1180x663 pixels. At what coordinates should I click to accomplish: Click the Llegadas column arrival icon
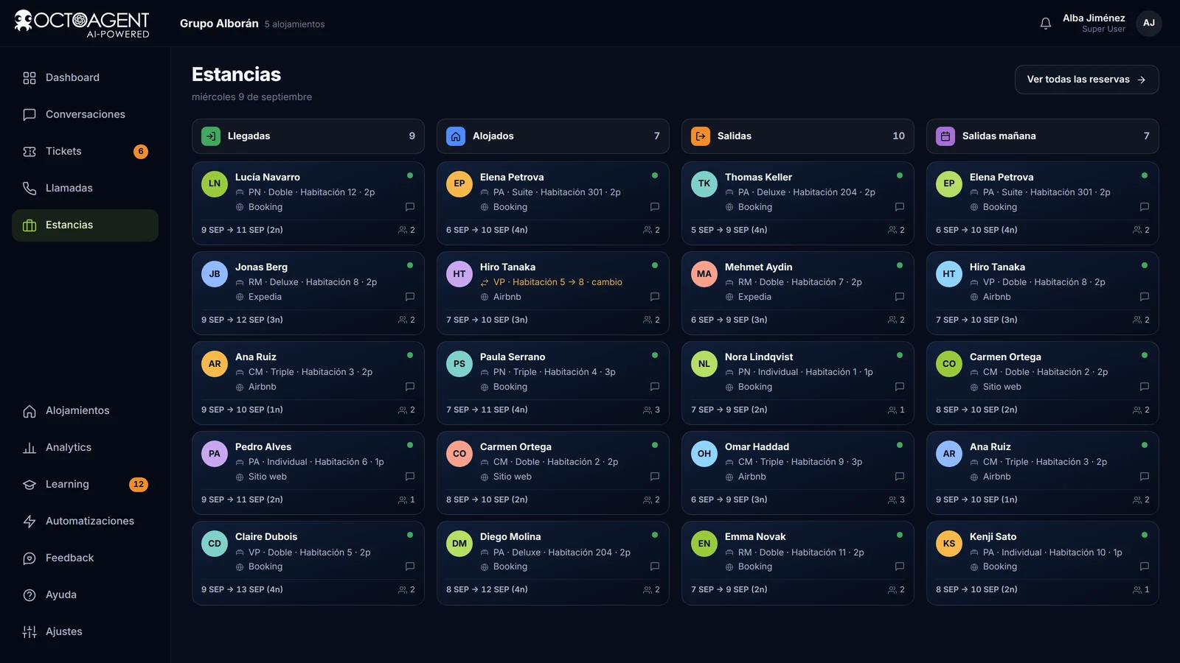point(211,136)
